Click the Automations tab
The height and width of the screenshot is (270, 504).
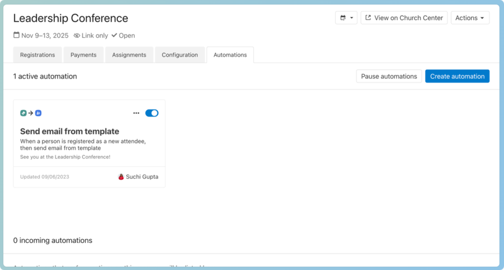(230, 55)
